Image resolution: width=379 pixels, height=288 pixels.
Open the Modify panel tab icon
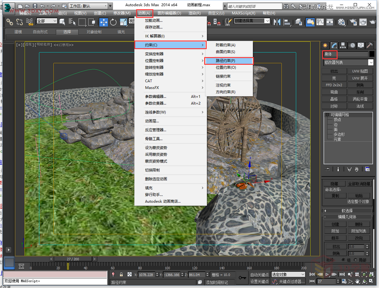[x=334, y=45]
